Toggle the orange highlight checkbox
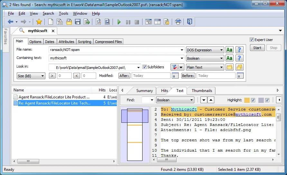Image resolution: width=287 pixels, height=175 pixels. click(253, 100)
